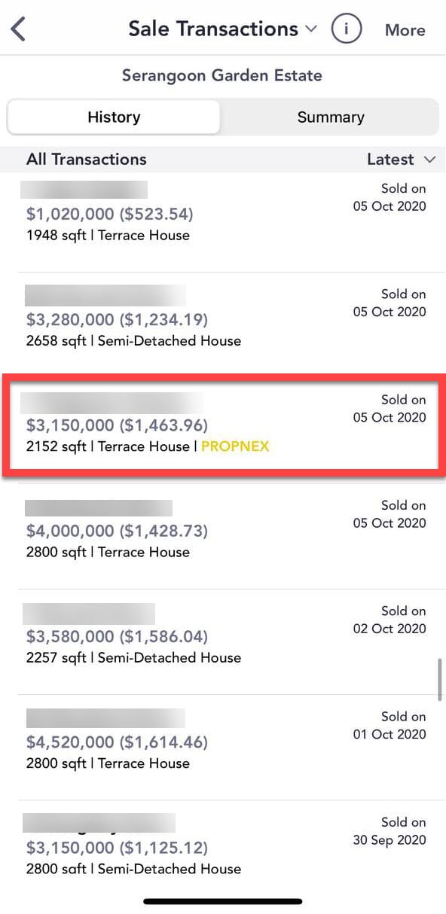
Task: Switch to the Summary tab
Action: click(330, 117)
